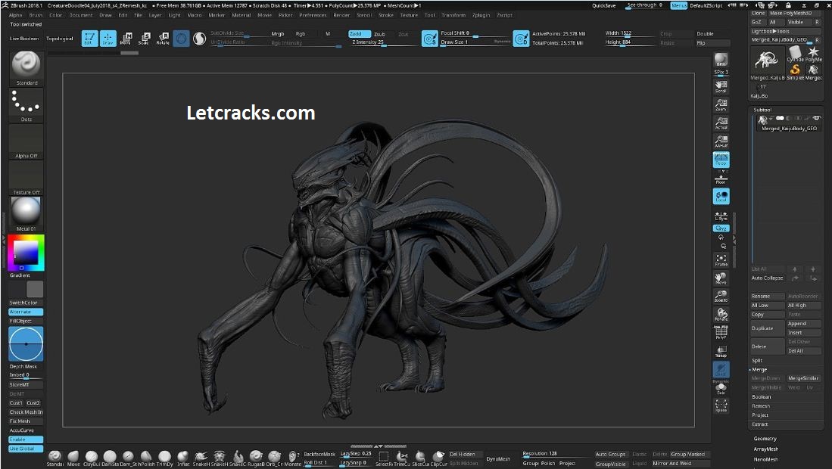Expand the Extract section

pos(760,424)
